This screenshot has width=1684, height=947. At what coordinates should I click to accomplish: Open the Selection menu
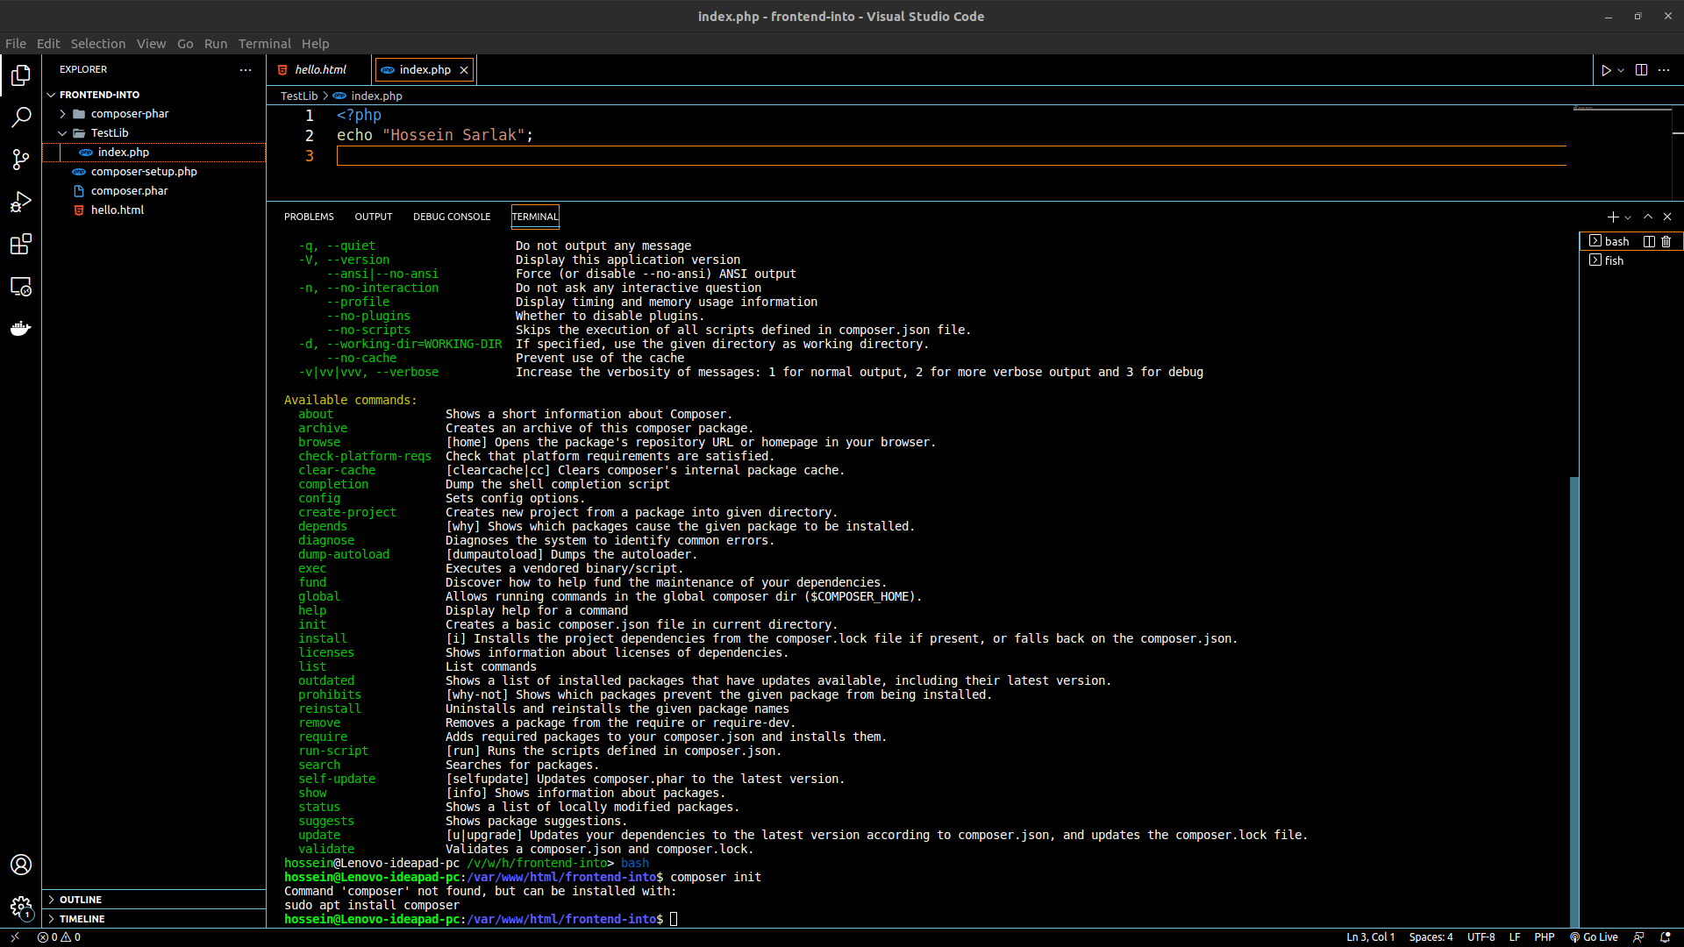pyautogui.click(x=97, y=44)
